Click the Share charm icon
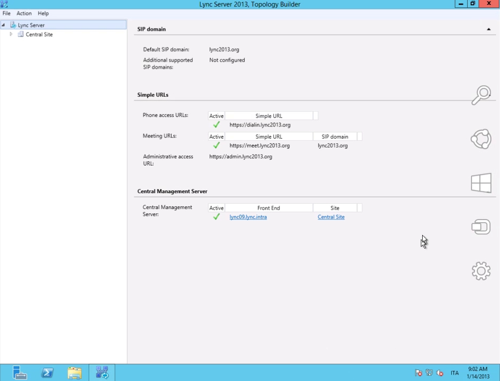The height and width of the screenshot is (381, 500). pos(481,139)
